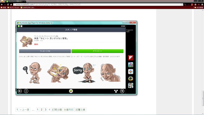This screenshot has height=115, width=204.
Task: Go to the browser Home page icon
Action: coord(11,4)
